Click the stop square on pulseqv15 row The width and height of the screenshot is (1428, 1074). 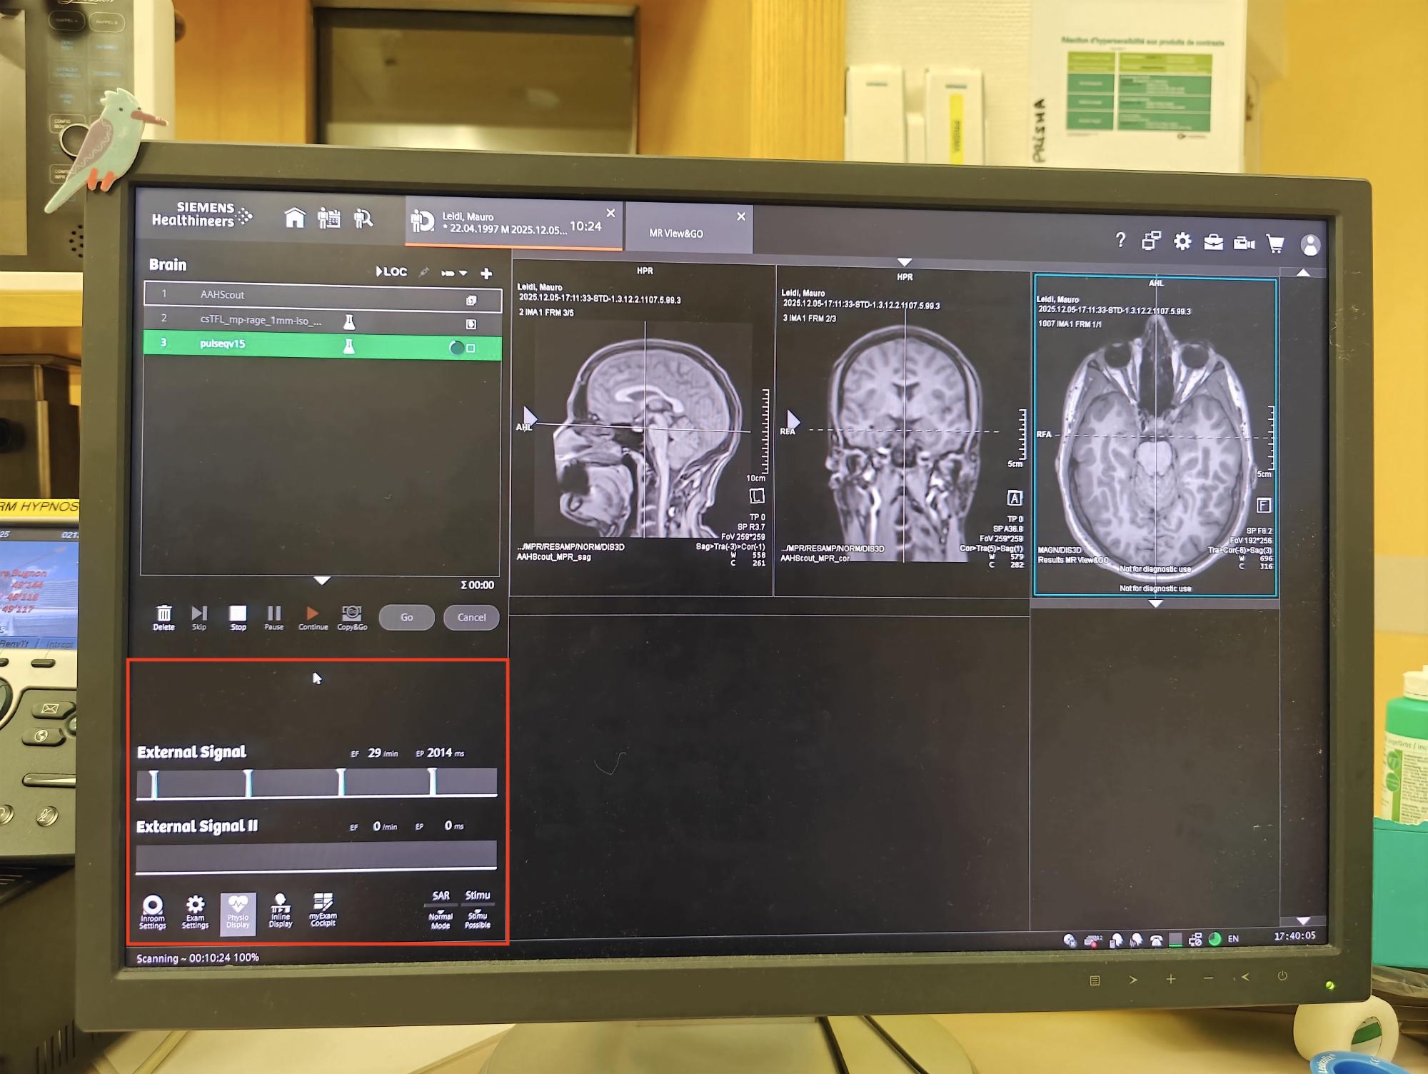(x=471, y=348)
